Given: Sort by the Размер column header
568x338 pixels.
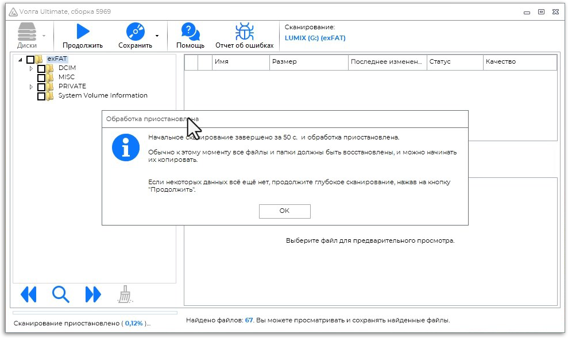Looking at the screenshot, I should (308, 62).
